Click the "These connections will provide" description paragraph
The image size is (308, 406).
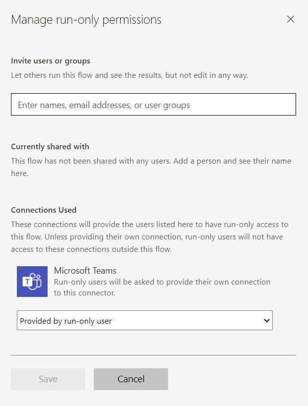click(x=149, y=225)
